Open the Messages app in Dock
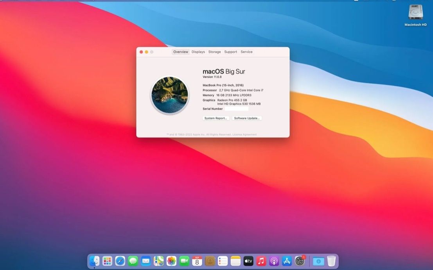 [x=133, y=261]
